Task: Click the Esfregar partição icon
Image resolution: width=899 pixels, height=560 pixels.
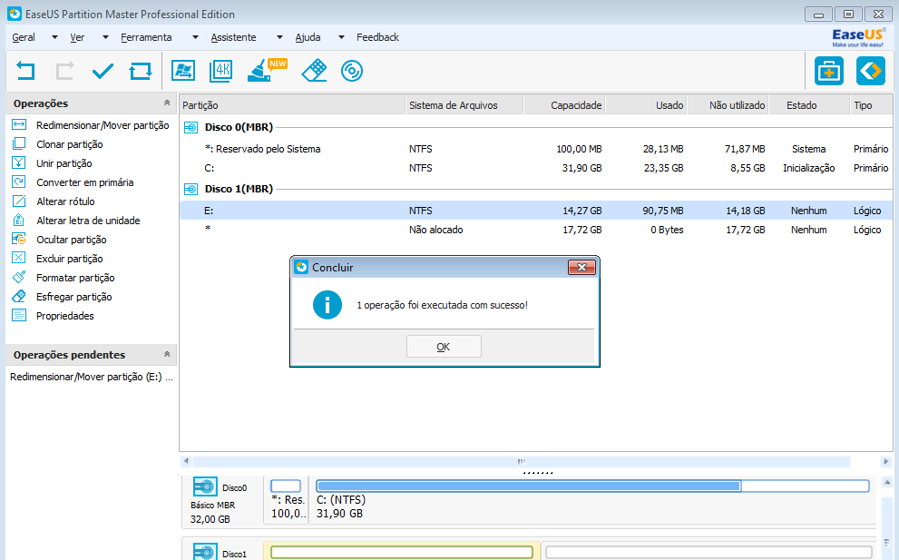Action: pos(19,296)
